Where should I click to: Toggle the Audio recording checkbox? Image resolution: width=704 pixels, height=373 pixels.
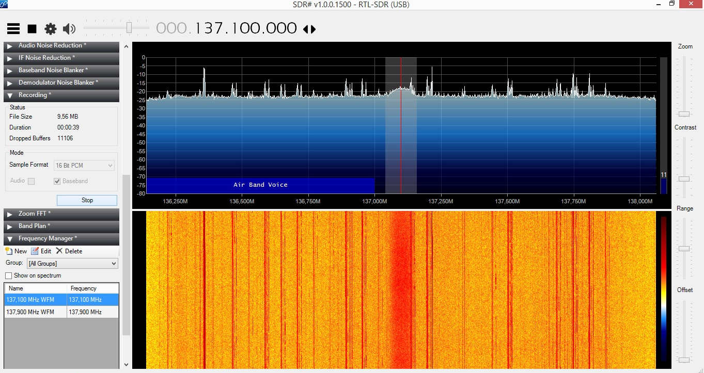tap(31, 181)
